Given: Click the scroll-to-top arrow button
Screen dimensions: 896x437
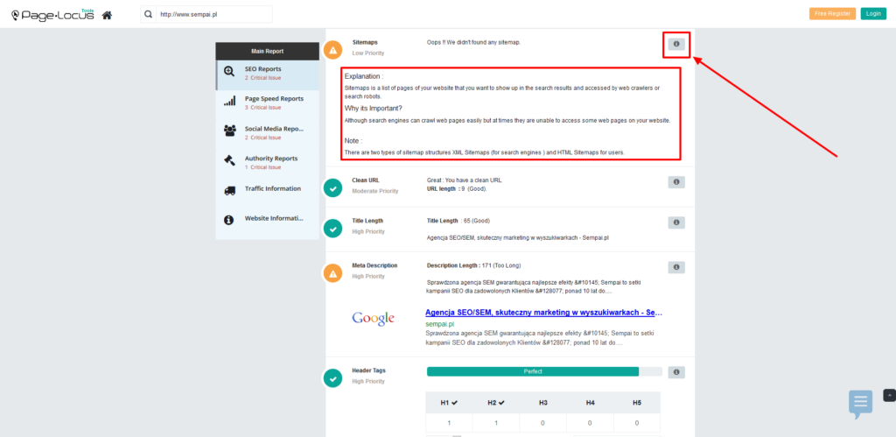Looking at the screenshot, I should pos(890,395).
